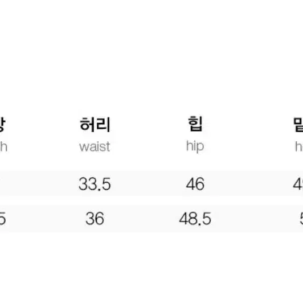Viewport: 303px width, 303px height.
Task: Click the first shaded size row
Action: click(151, 183)
